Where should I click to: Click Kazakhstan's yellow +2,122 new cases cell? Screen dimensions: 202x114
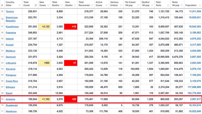44,27
